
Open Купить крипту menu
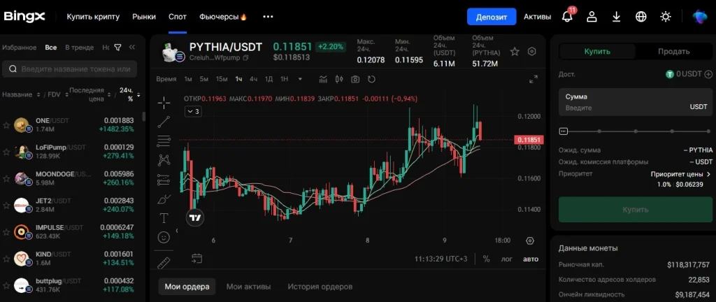(93, 17)
